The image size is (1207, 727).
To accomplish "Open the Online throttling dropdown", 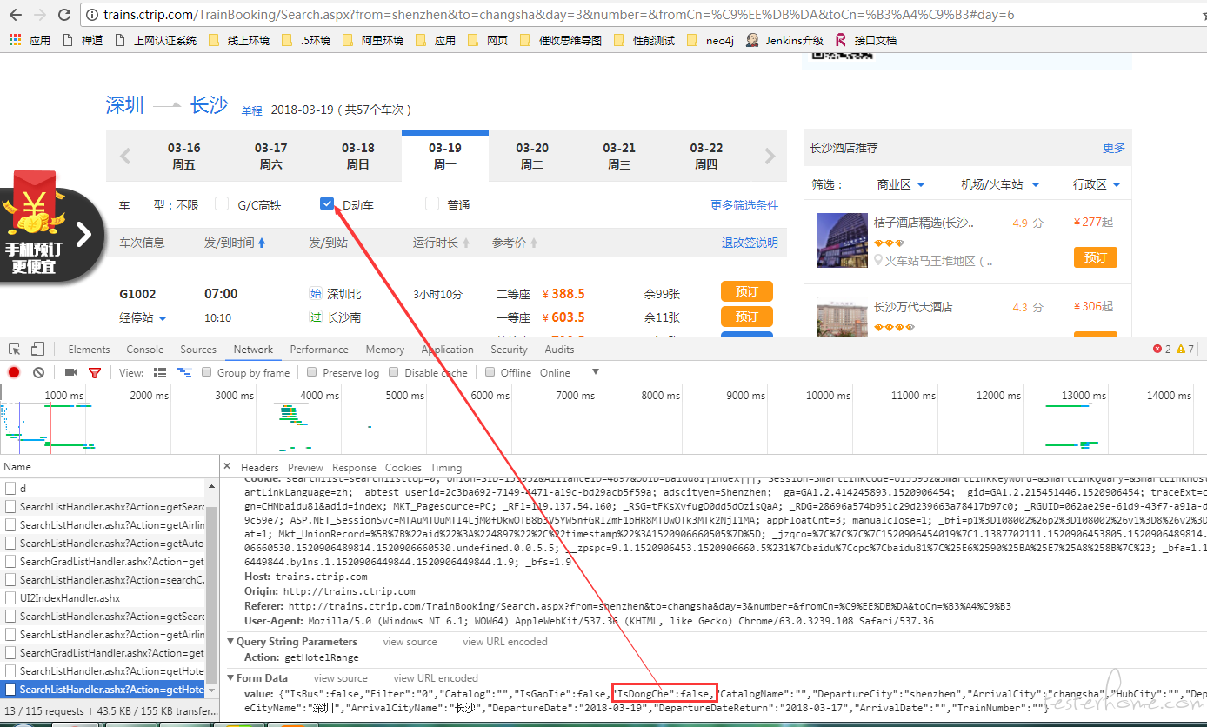I will tap(570, 372).
